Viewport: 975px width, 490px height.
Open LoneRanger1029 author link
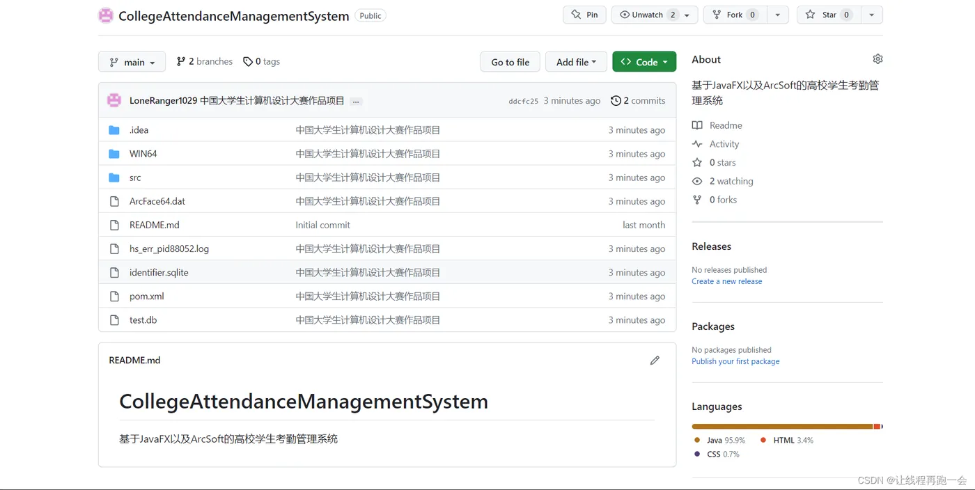163,101
